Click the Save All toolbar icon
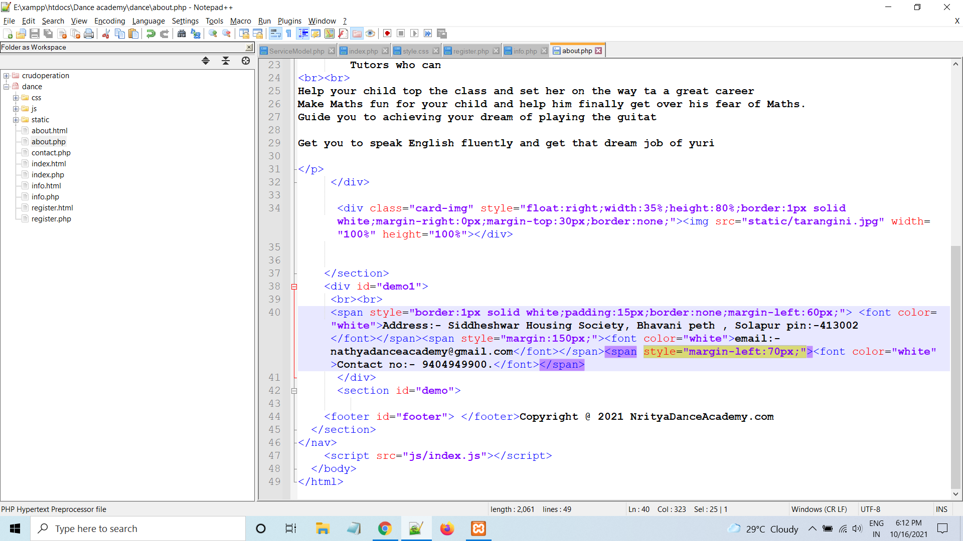 pyautogui.click(x=48, y=34)
